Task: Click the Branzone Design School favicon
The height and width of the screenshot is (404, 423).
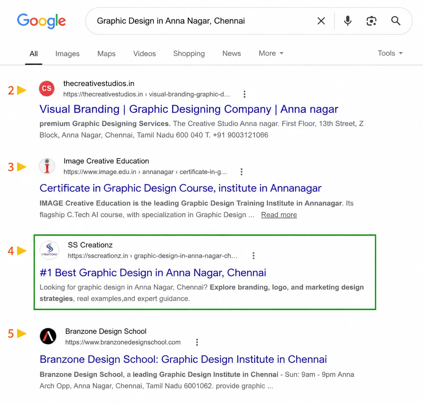Action: point(48,336)
